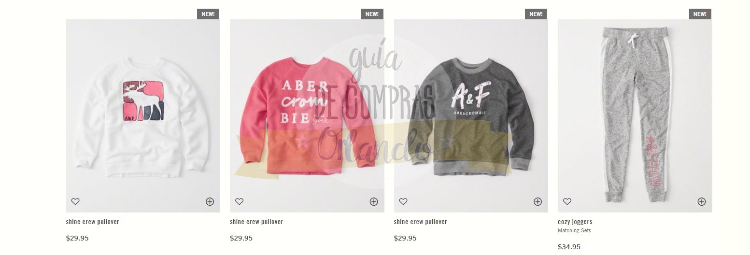
Task: Open the white moose graphic pullover image
Action: 143,116
